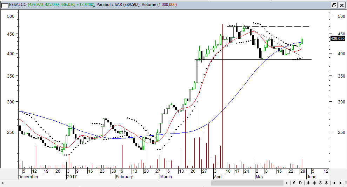Image resolution: width=347 pixels, height=187 pixels.
Task: Open the chart list icon at far right
Action: click(346, 183)
